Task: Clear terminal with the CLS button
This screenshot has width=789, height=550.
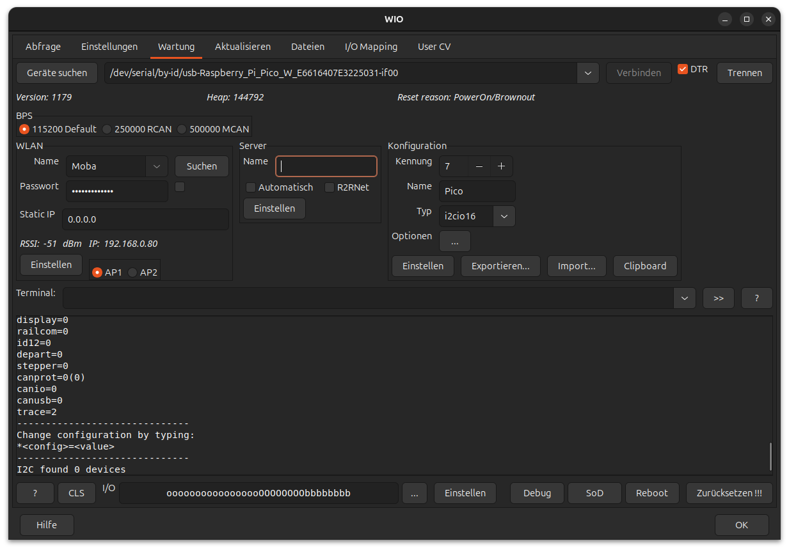Action: click(x=76, y=493)
